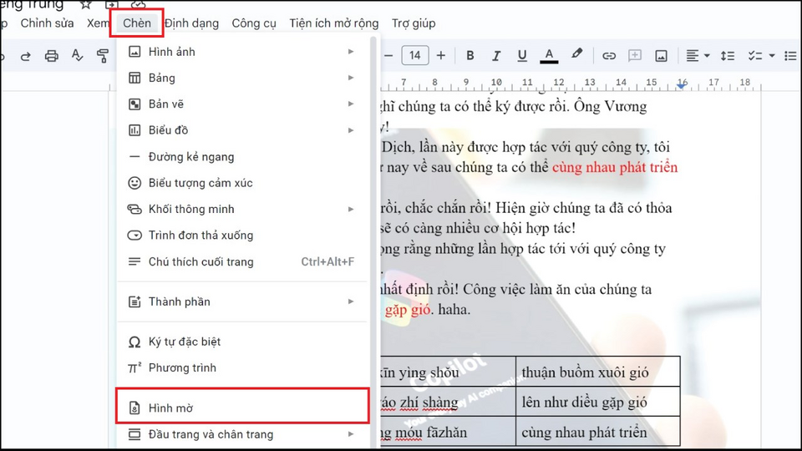Click the print icon
The image size is (802, 451).
click(52, 56)
